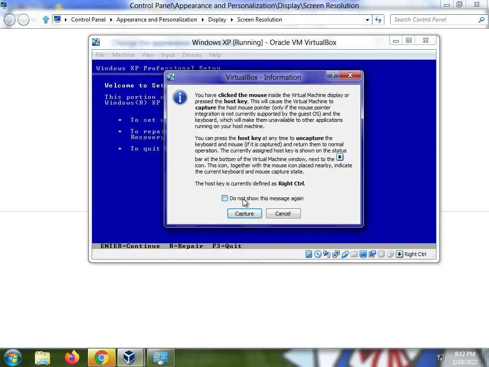Open the Input menu

click(168, 55)
